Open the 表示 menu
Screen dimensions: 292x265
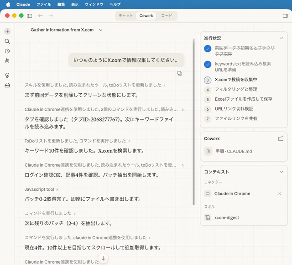[x=75, y=4]
